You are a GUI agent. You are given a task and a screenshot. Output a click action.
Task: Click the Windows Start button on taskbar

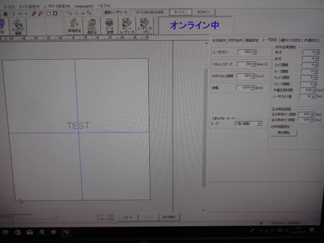click(5, 232)
